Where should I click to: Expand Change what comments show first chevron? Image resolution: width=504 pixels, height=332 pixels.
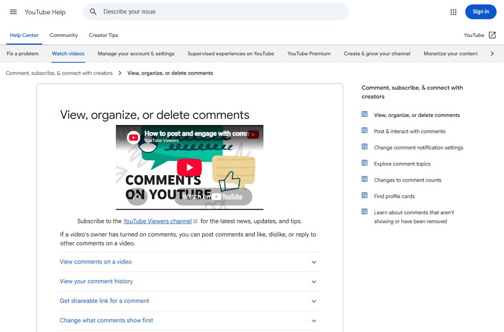coord(314,321)
